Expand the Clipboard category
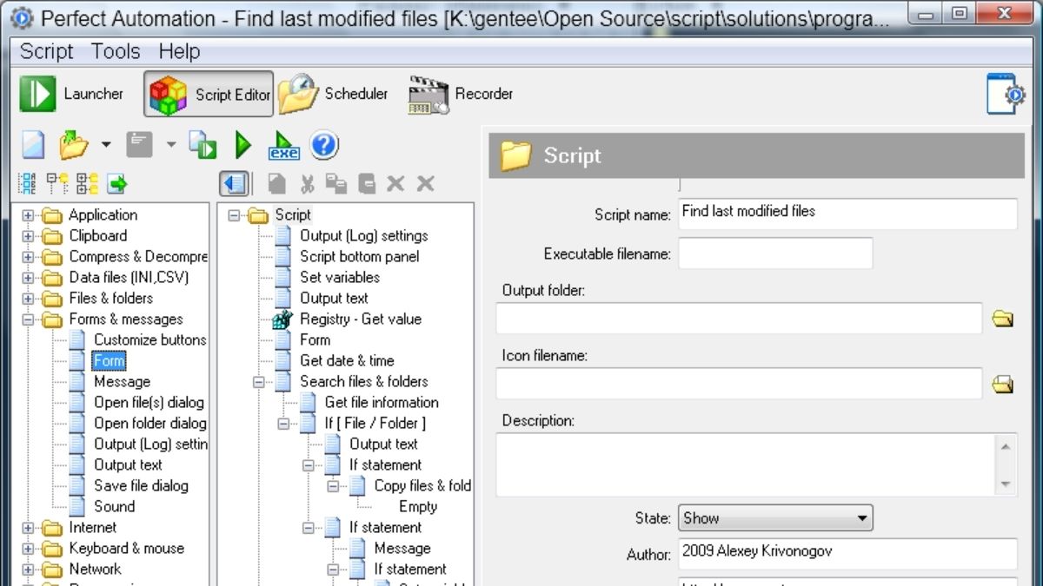Image resolution: width=1043 pixels, height=586 pixels. point(29,235)
